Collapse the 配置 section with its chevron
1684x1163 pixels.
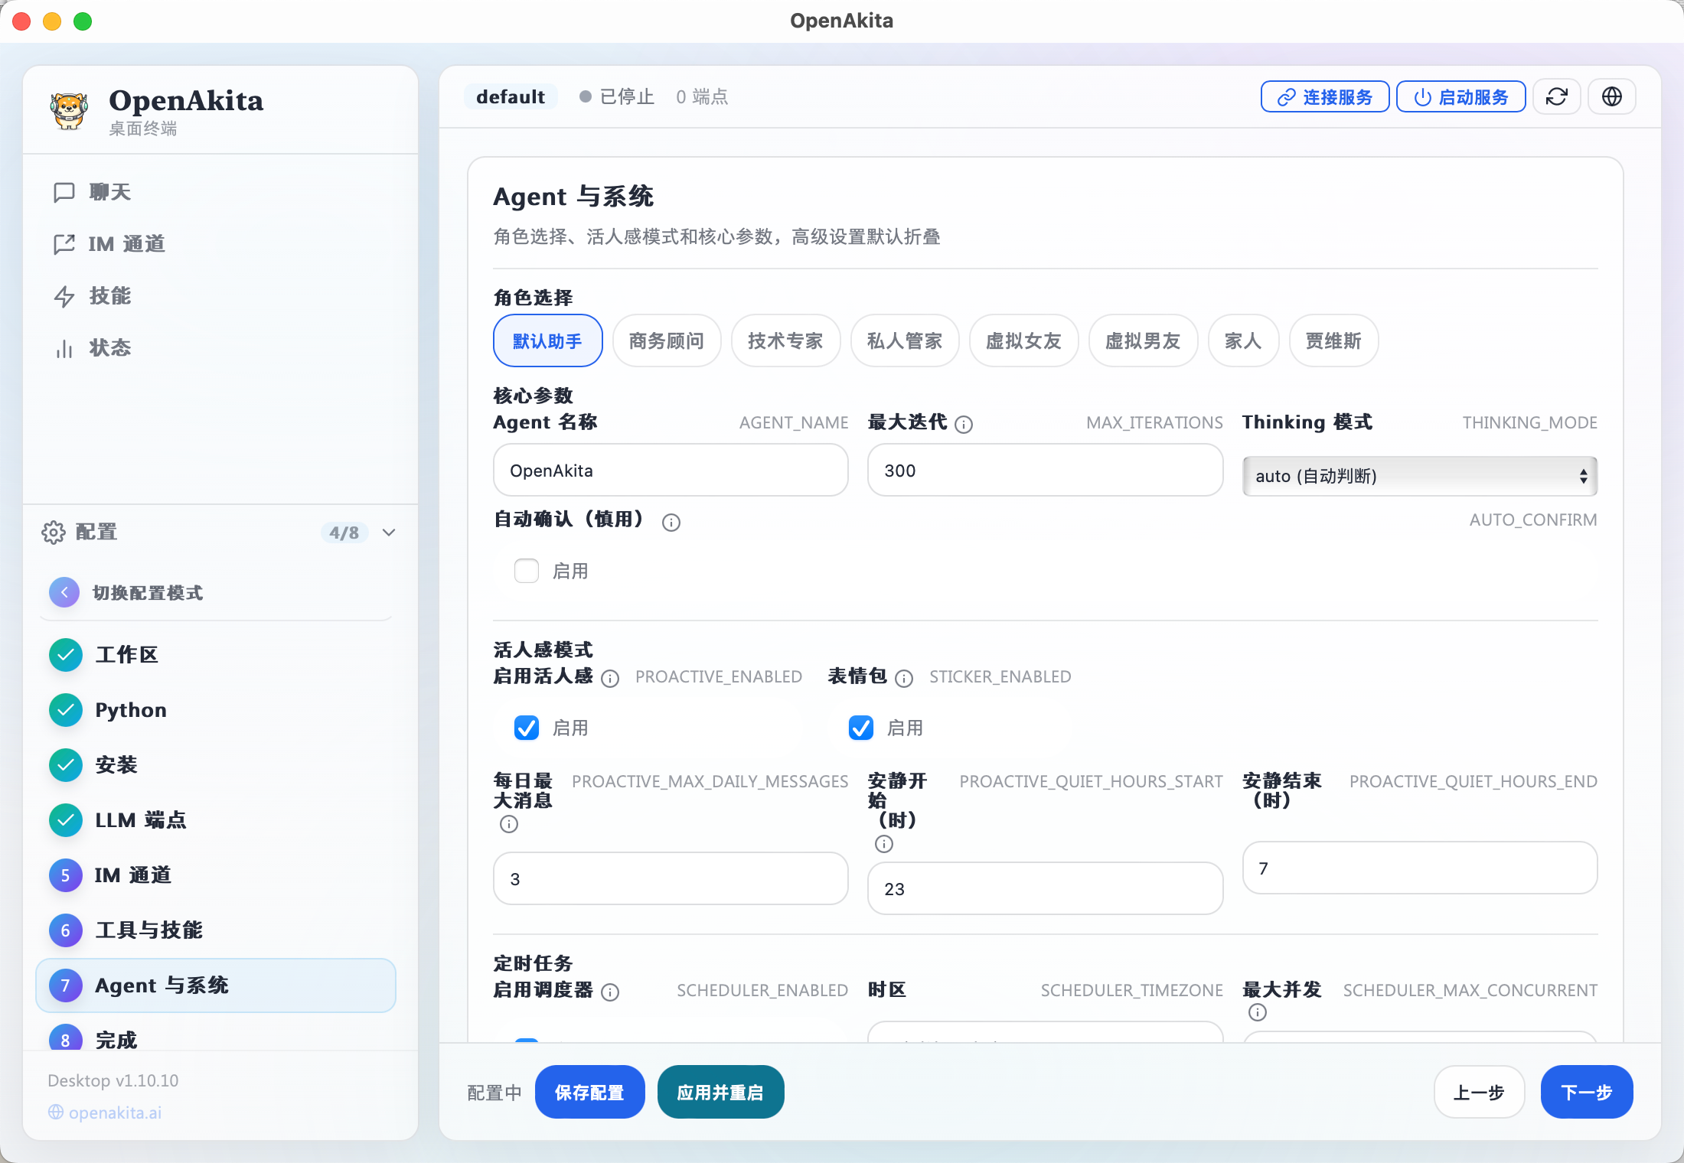pyautogui.click(x=388, y=533)
